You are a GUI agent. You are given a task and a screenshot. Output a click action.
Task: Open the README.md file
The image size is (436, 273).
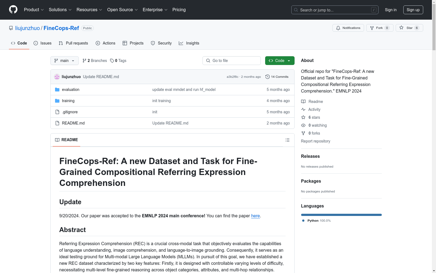point(73,123)
